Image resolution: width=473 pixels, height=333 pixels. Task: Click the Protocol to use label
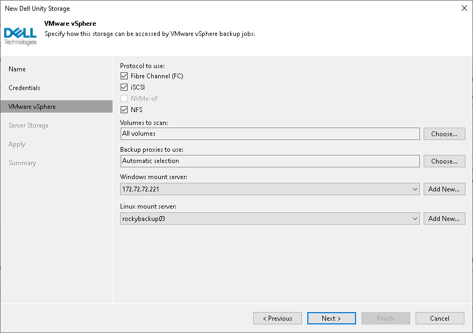pos(143,66)
